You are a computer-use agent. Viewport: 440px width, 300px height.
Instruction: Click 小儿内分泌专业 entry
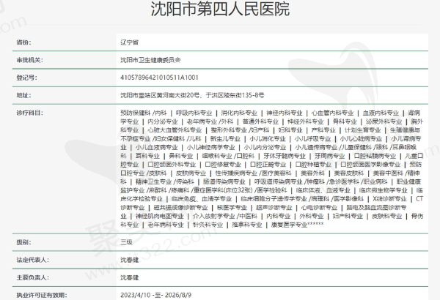coord(265,147)
